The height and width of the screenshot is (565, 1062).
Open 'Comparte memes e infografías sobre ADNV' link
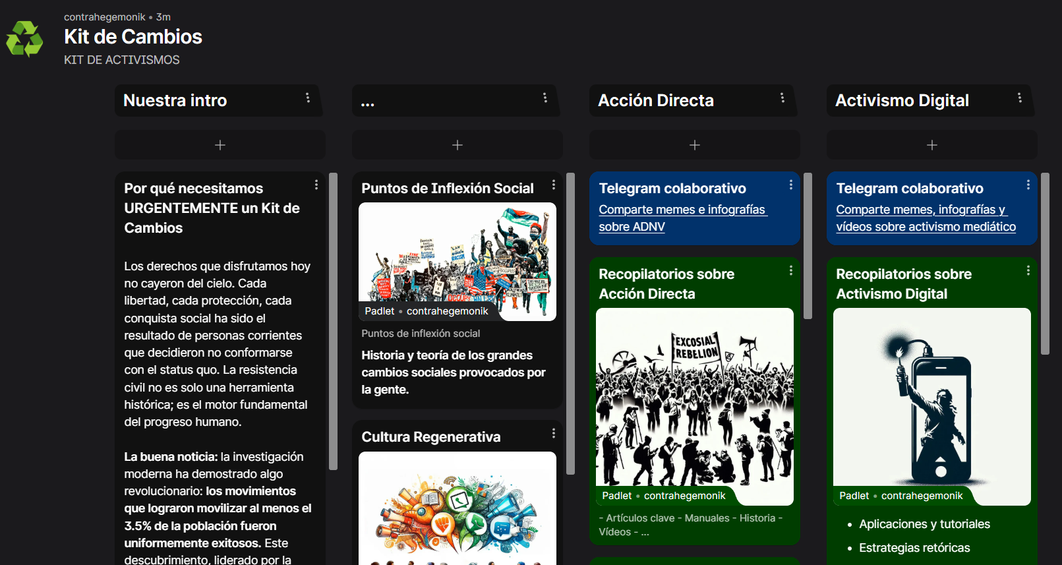tap(682, 218)
